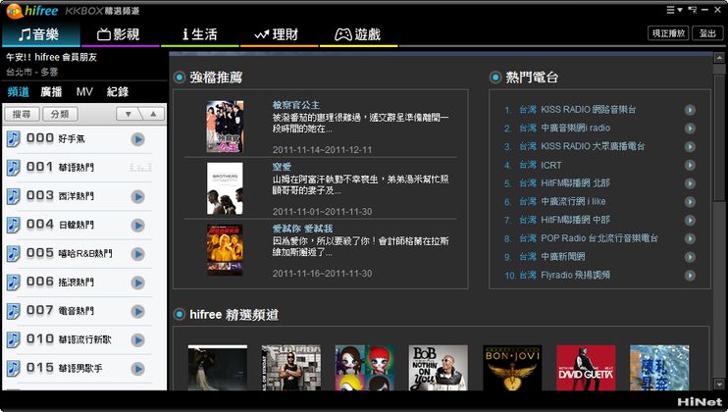Click 搜尋 button
Viewport: 728px width, 412px height.
click(x=22, y=114)
